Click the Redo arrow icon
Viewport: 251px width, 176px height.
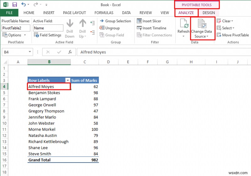[x=35, y=5]
